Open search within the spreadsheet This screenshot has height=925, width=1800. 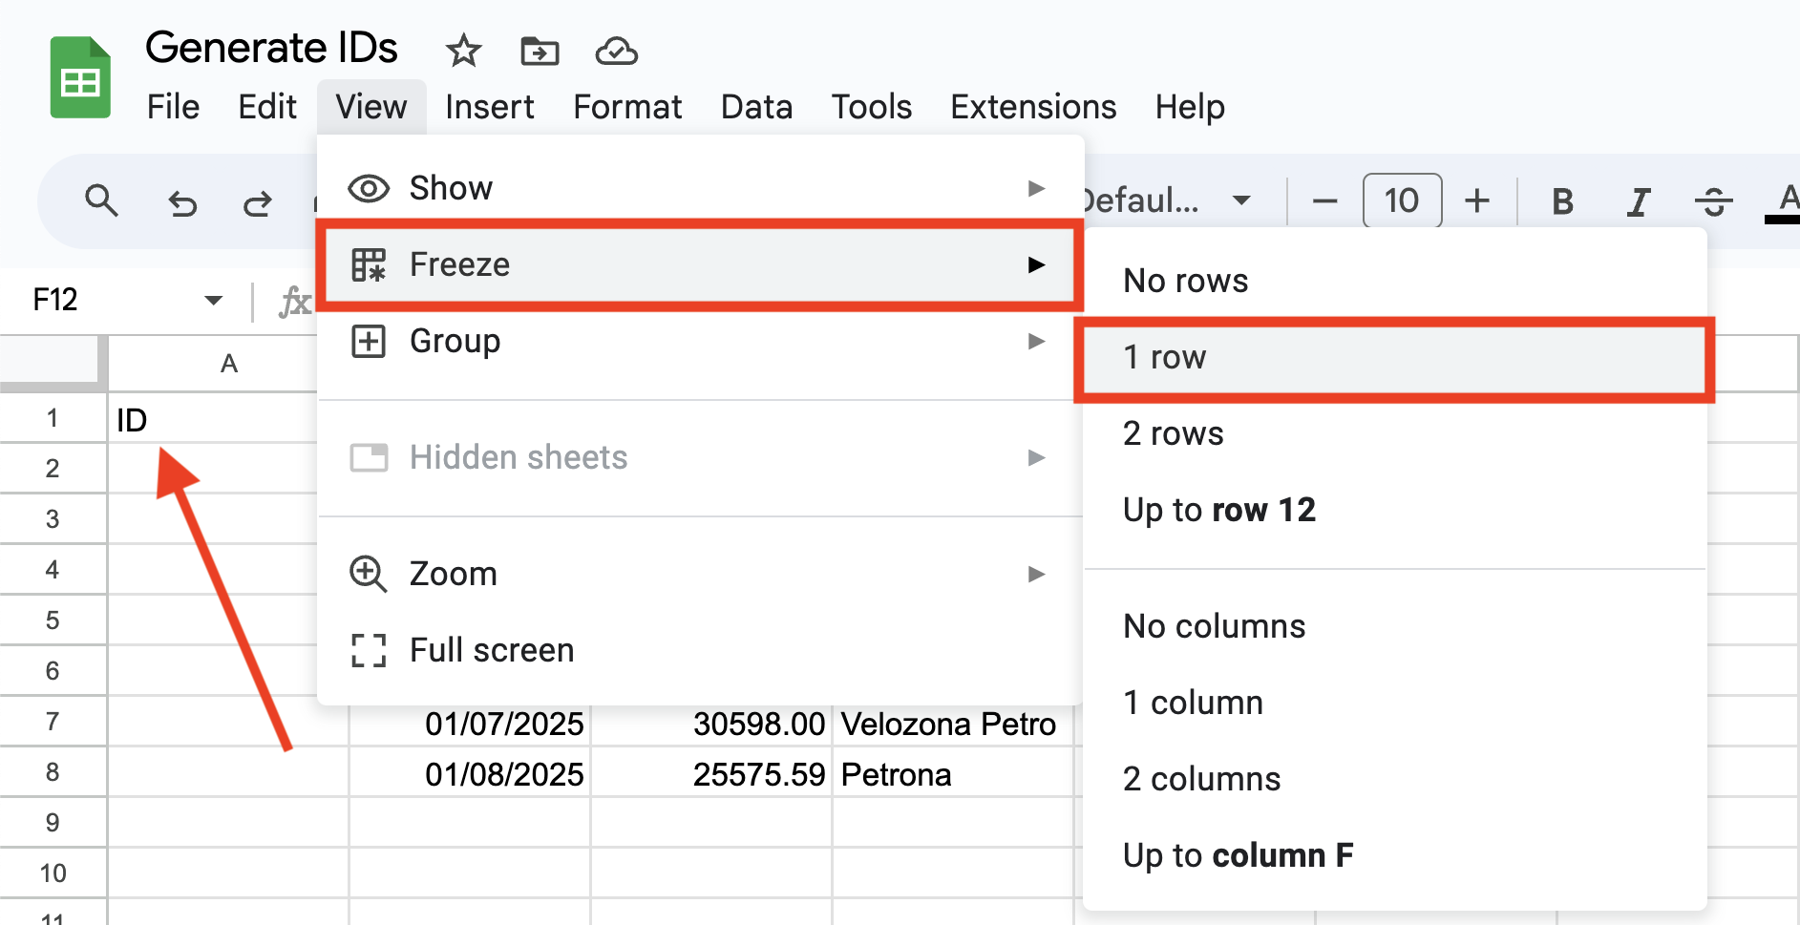coord(102,201)
